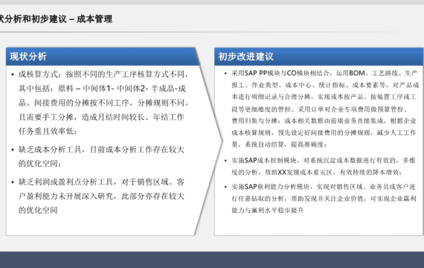Click the line starting '成本核算规则'
The image size is (424, 268).
[324, 133]
